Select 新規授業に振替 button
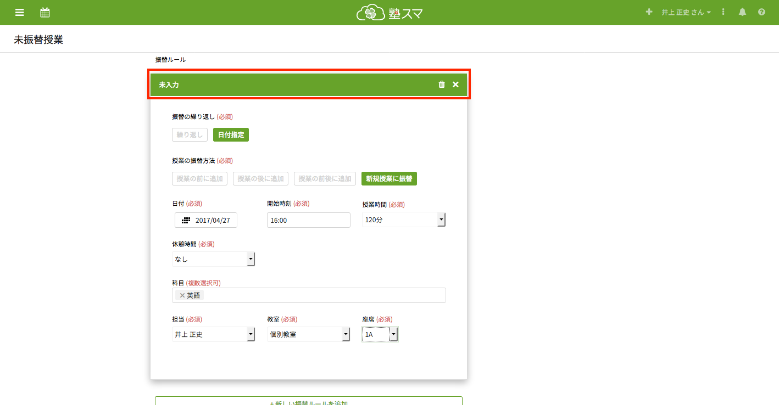 point(389,179)
